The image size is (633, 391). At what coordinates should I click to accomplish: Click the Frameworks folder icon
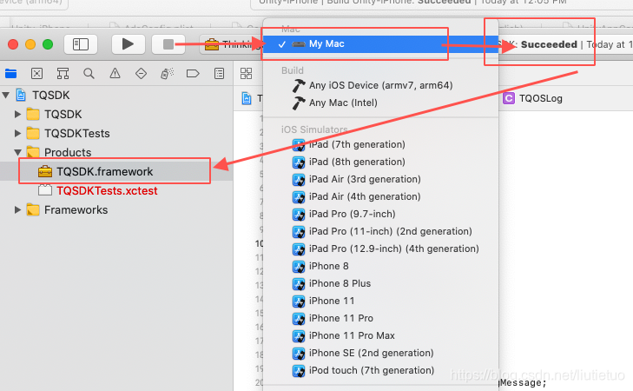click(33, 210)
